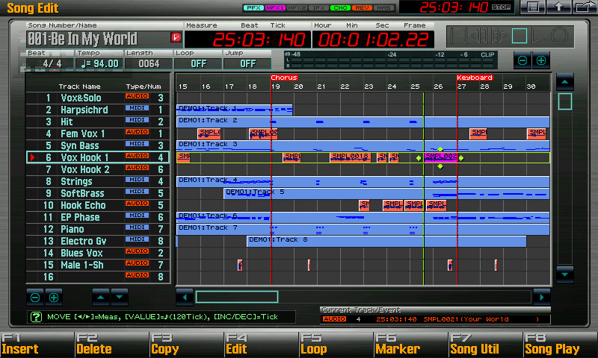This screenshot has width=598, height=358.
Task: Click the rewind transport button
Action: point(479,36)
